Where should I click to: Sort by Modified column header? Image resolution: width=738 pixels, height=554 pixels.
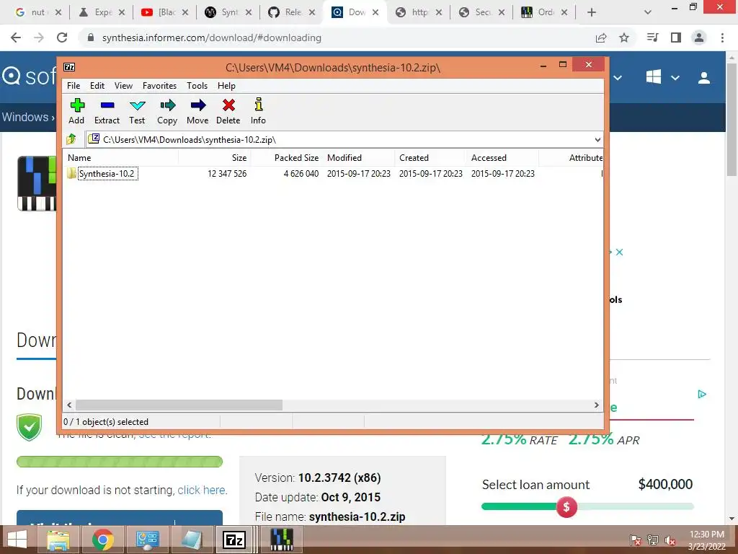[x=359, y=158]
